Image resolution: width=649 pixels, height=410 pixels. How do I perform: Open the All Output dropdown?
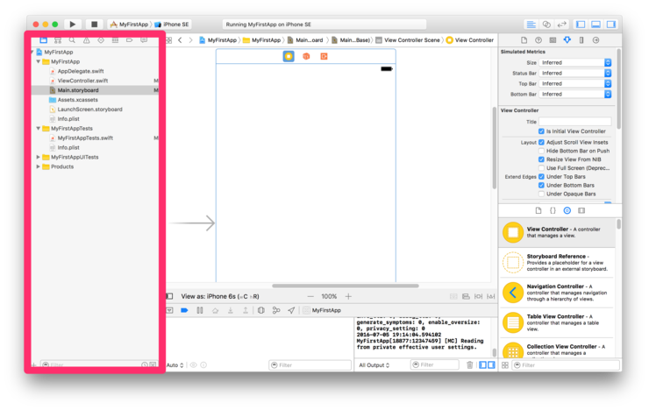374,365
